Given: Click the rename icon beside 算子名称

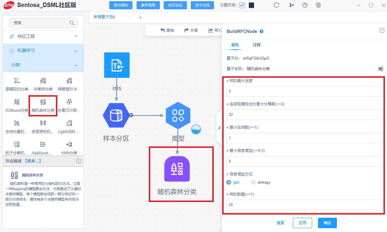Looking at the screenshot, I should (381, 69).
